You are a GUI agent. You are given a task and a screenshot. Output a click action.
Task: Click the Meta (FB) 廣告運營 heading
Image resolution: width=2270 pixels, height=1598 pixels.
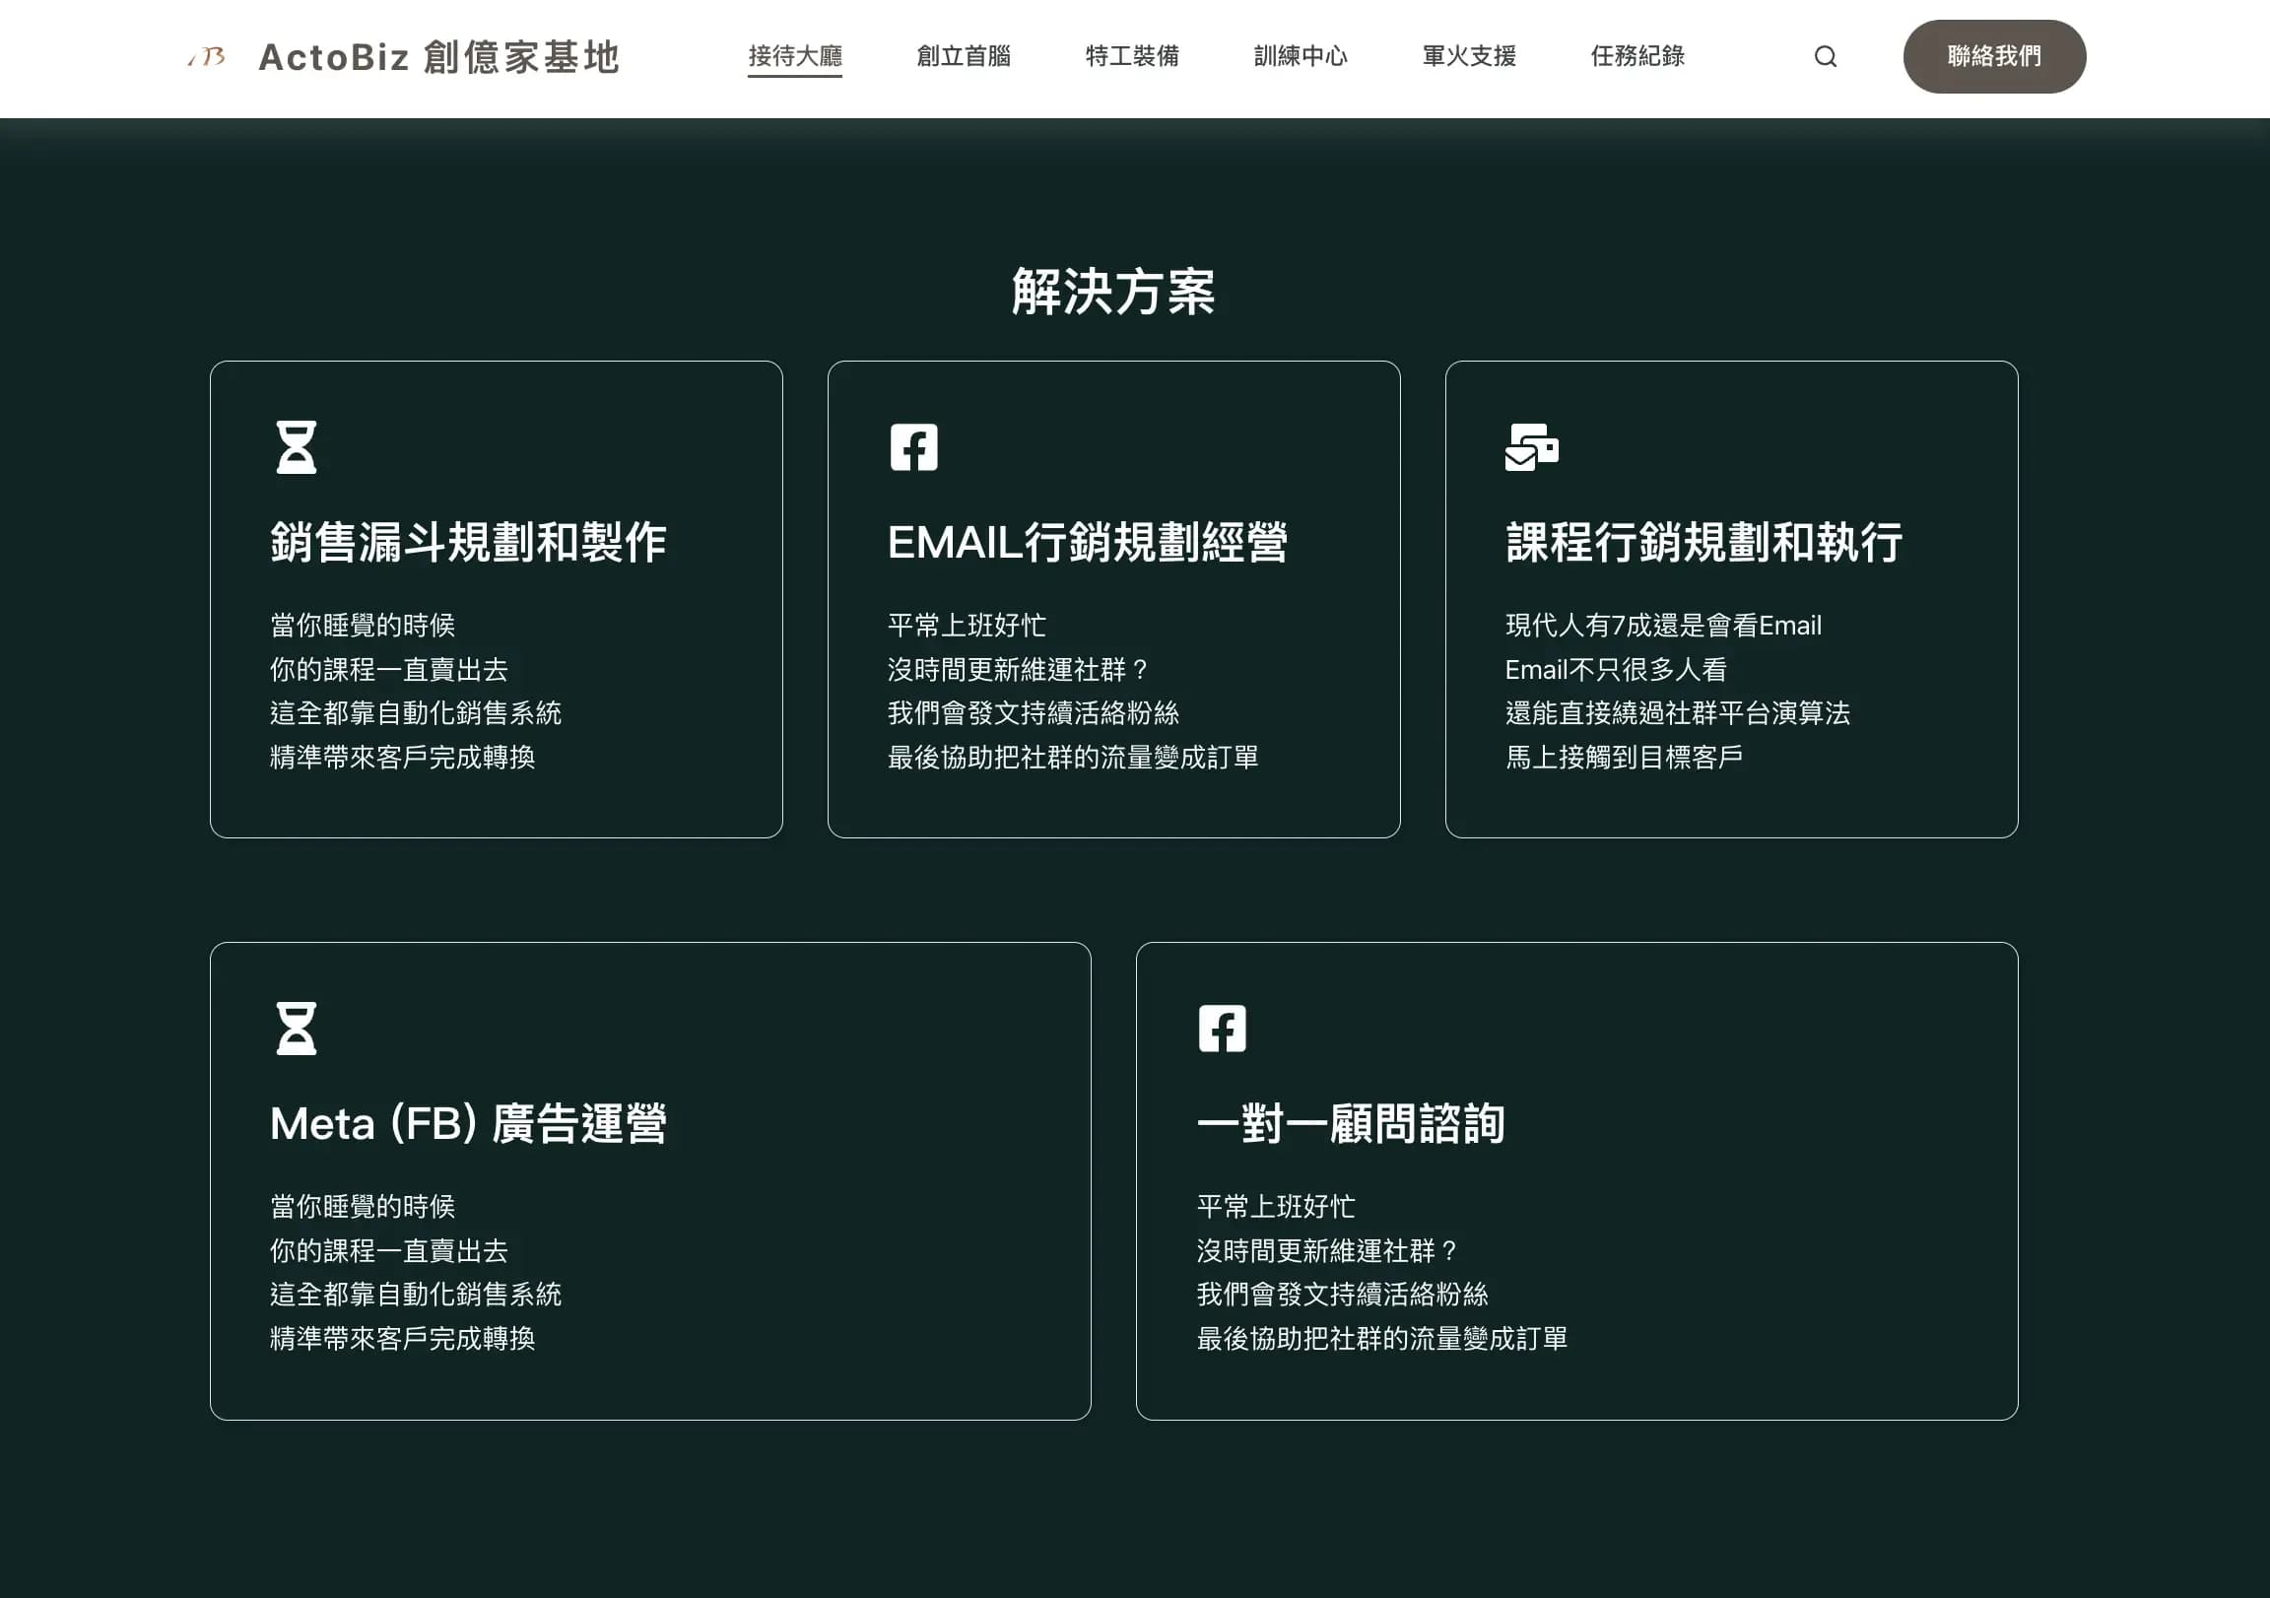[468, 1123]
